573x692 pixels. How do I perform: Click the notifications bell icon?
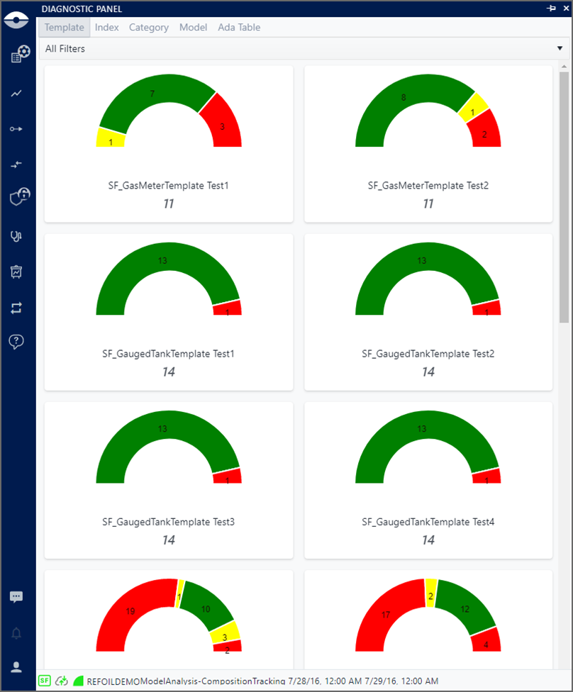17,633
